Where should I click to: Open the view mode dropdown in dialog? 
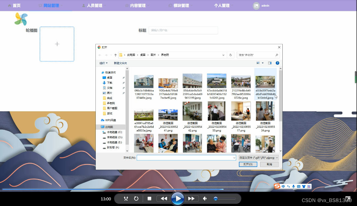[263, 63]
